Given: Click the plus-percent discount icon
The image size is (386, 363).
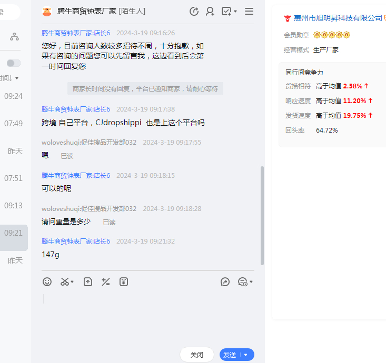Looking at the screenshot, I should click(106, 282).
